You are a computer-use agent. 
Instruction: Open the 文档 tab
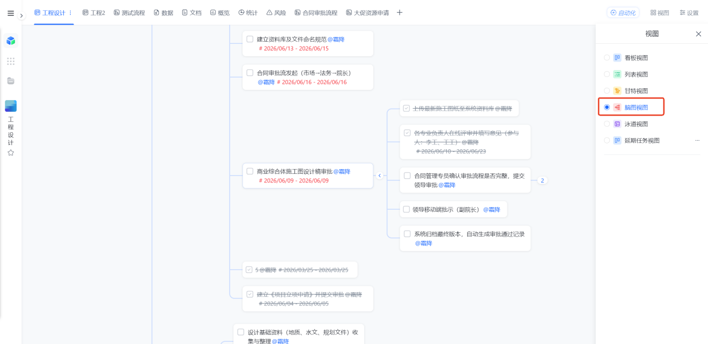pos(191,13)
